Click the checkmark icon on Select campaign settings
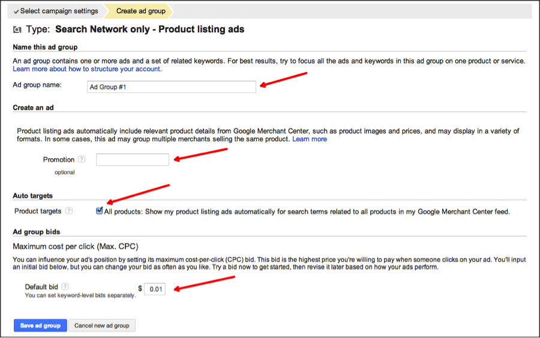Screen dimensions: 540x338 (16, 11)
